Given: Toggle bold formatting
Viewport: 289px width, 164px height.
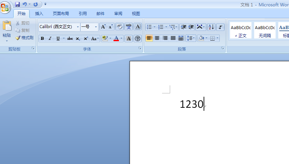Looking at the screenshot, I should [43, 38].
